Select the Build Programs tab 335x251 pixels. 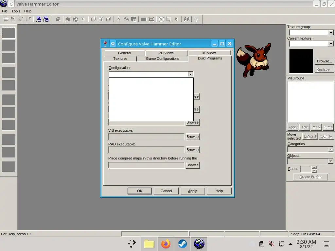(210, 58)
